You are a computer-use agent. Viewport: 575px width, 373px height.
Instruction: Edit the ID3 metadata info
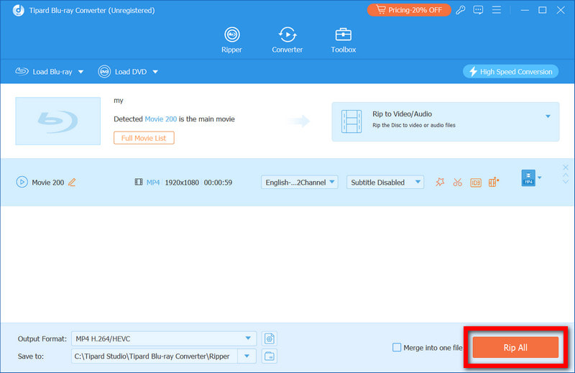(x=476, y=183)
